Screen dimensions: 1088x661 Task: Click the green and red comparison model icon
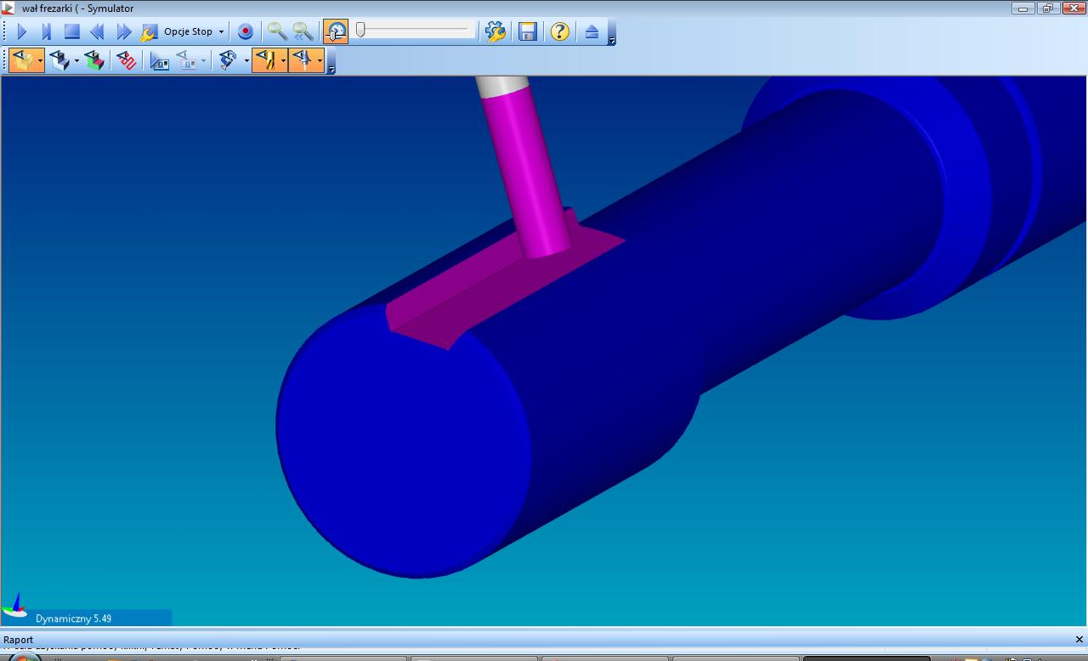tap(94, 60)
